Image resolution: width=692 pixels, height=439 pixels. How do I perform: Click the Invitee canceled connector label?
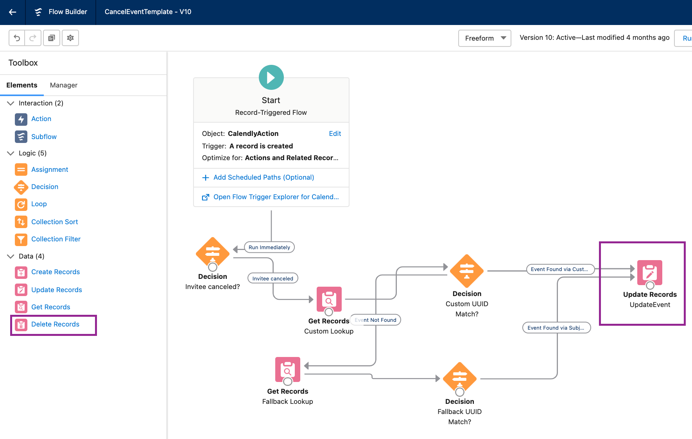272,278
